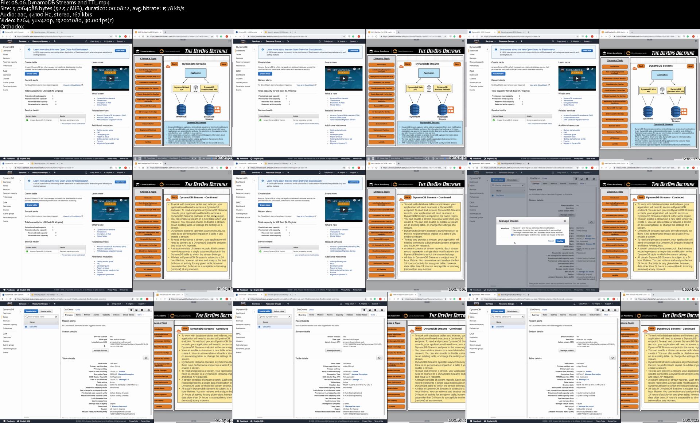Open N. Virginia region dropdown in 00:00:50 frame

[x=109, y=41]
